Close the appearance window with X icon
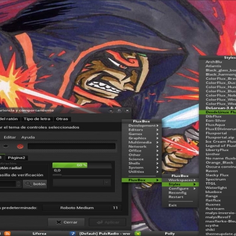This screenshot has height=236, width=236. click(127, 111)
